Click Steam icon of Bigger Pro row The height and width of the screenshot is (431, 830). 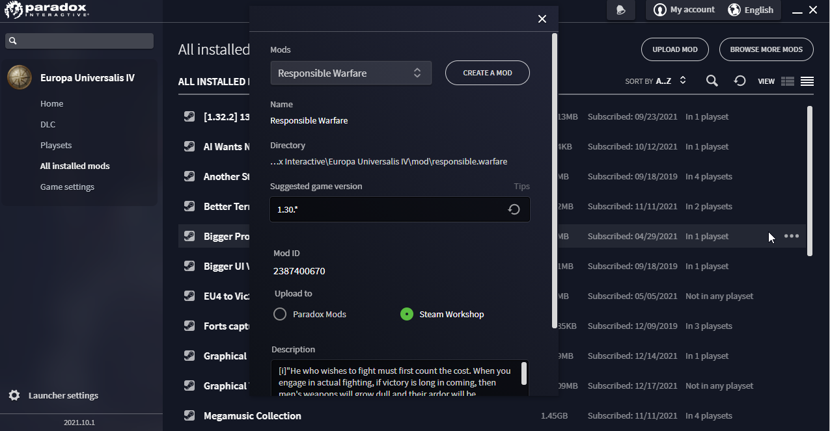(189, 237)
